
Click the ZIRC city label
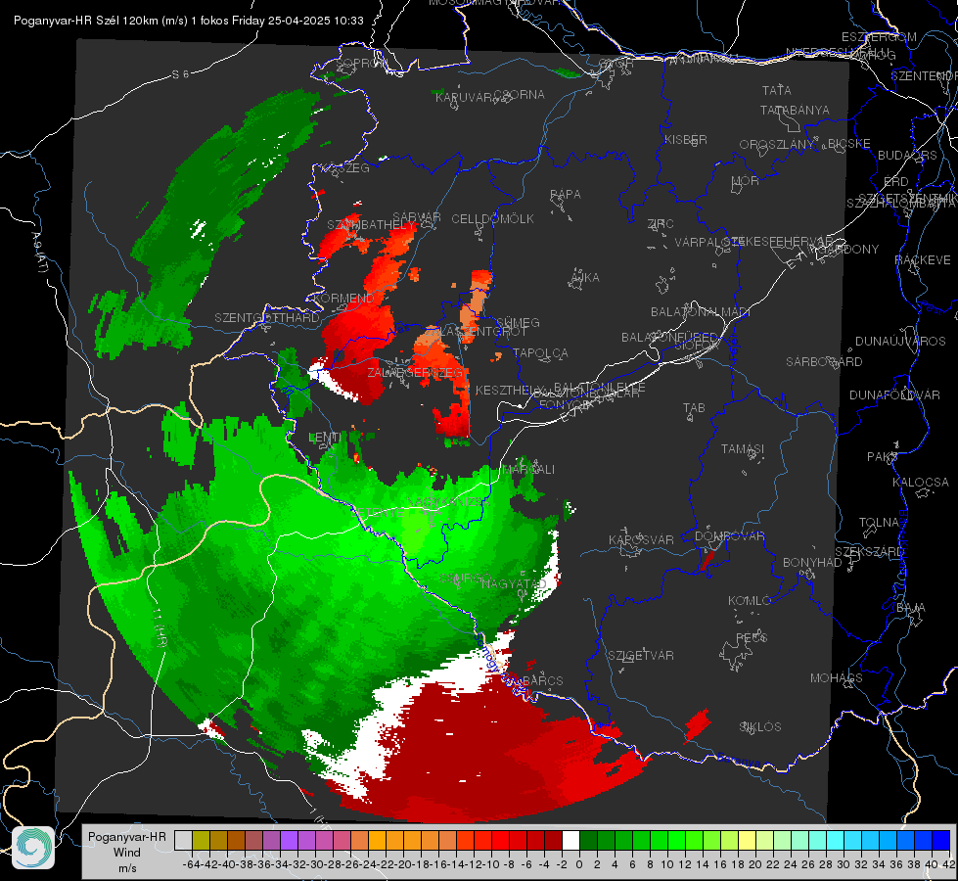click(661, 224)
